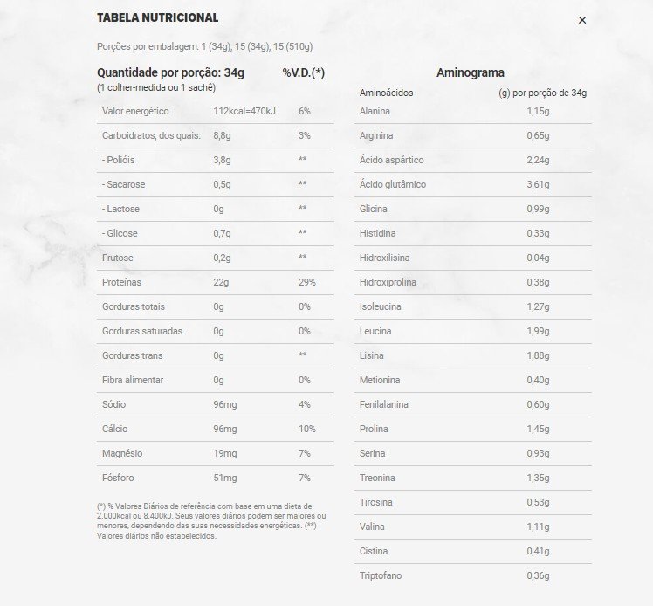Click the Aminograma section title
The height and width of the screenshot is (606, 653).
470,73
